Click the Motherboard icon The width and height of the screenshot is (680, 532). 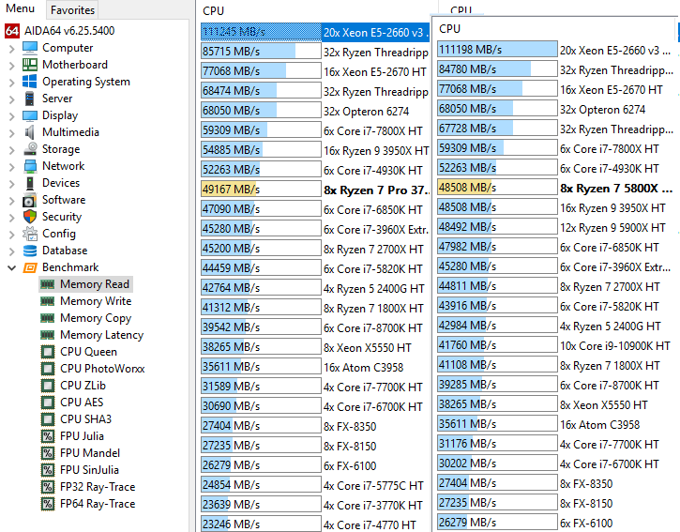(x=30, y=65)
